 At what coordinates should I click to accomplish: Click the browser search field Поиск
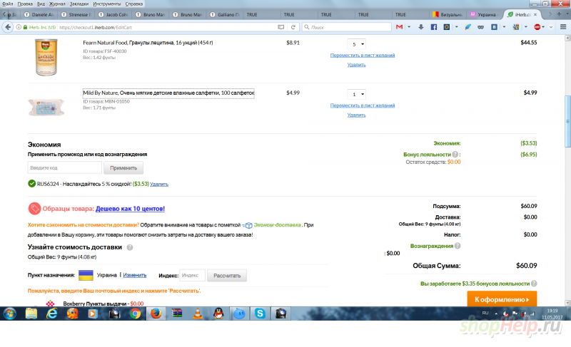[347, 27]
